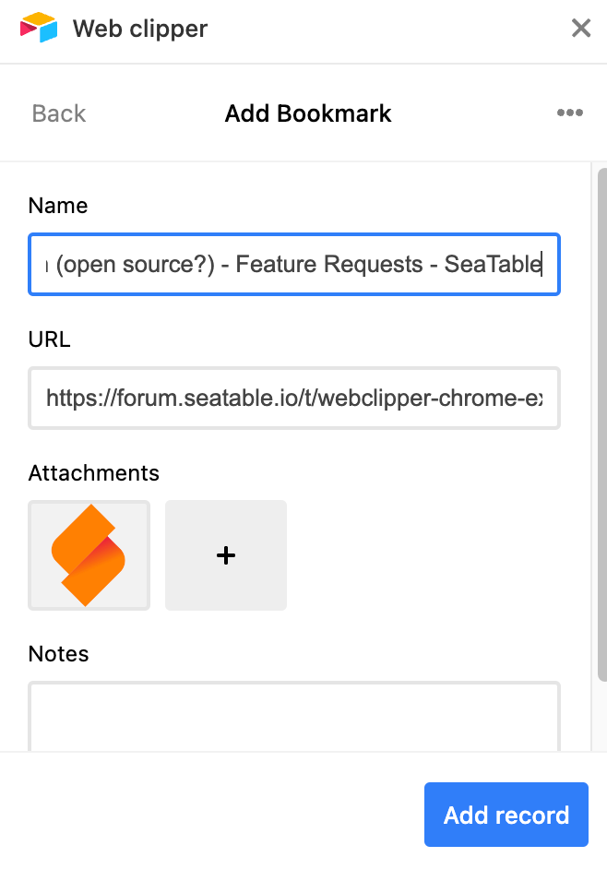Click the Name field label
This screenshot has width=607, height=869.
(58, 206)
